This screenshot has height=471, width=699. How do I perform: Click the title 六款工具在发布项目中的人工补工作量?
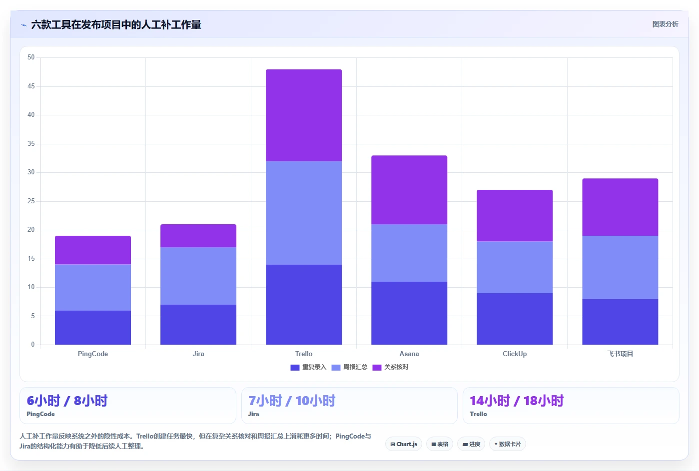[116, 24]
